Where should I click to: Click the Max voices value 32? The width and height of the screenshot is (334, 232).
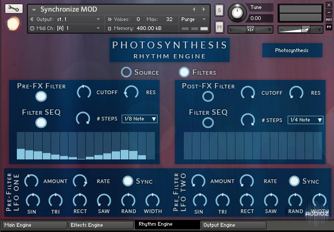(169, 19)
